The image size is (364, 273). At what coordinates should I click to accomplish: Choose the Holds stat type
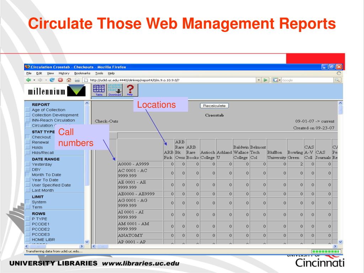[x=37, y=148]
